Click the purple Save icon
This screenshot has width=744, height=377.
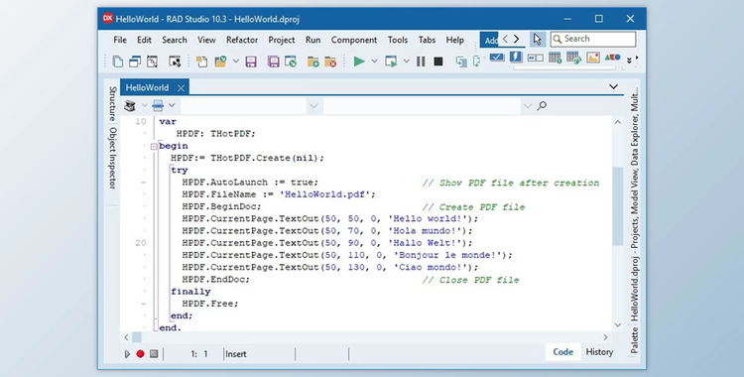251,62
